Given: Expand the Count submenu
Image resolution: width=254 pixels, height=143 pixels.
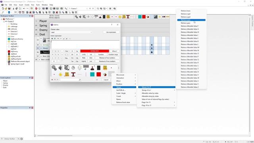Looking at the screenshot, I should [124, 96].
